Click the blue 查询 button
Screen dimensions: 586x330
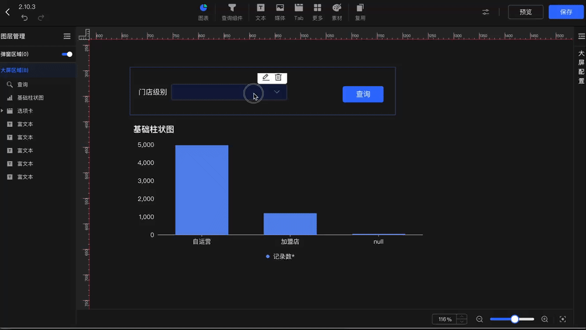[x=363, y=94]
